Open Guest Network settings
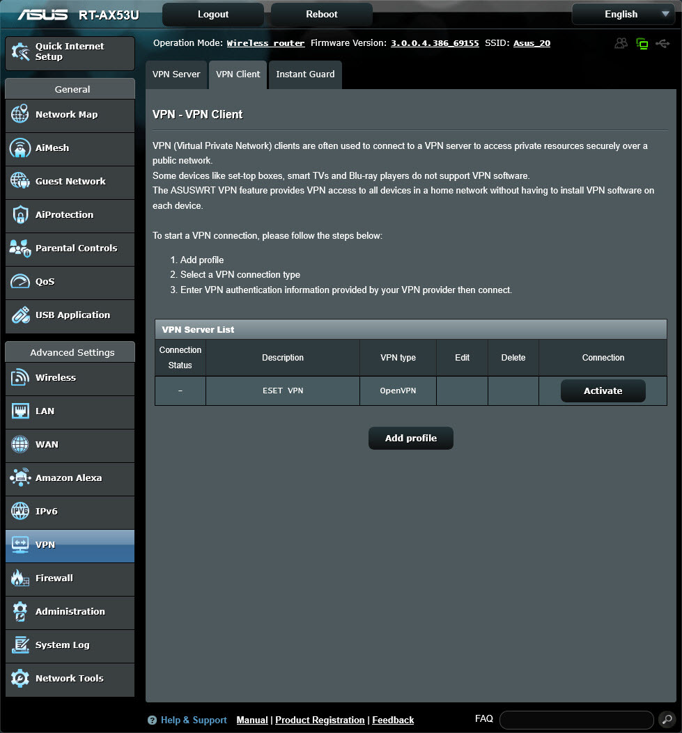Image resolution: width=682 pixels, height=733 pixels. pos(70,182)
